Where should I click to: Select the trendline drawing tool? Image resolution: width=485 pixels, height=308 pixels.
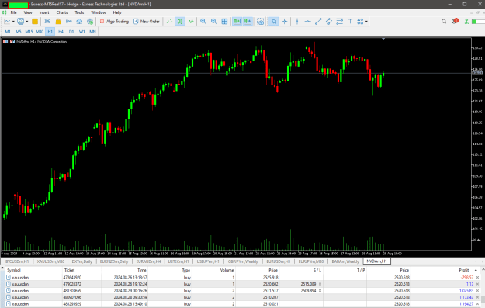(x=318, y=22)
